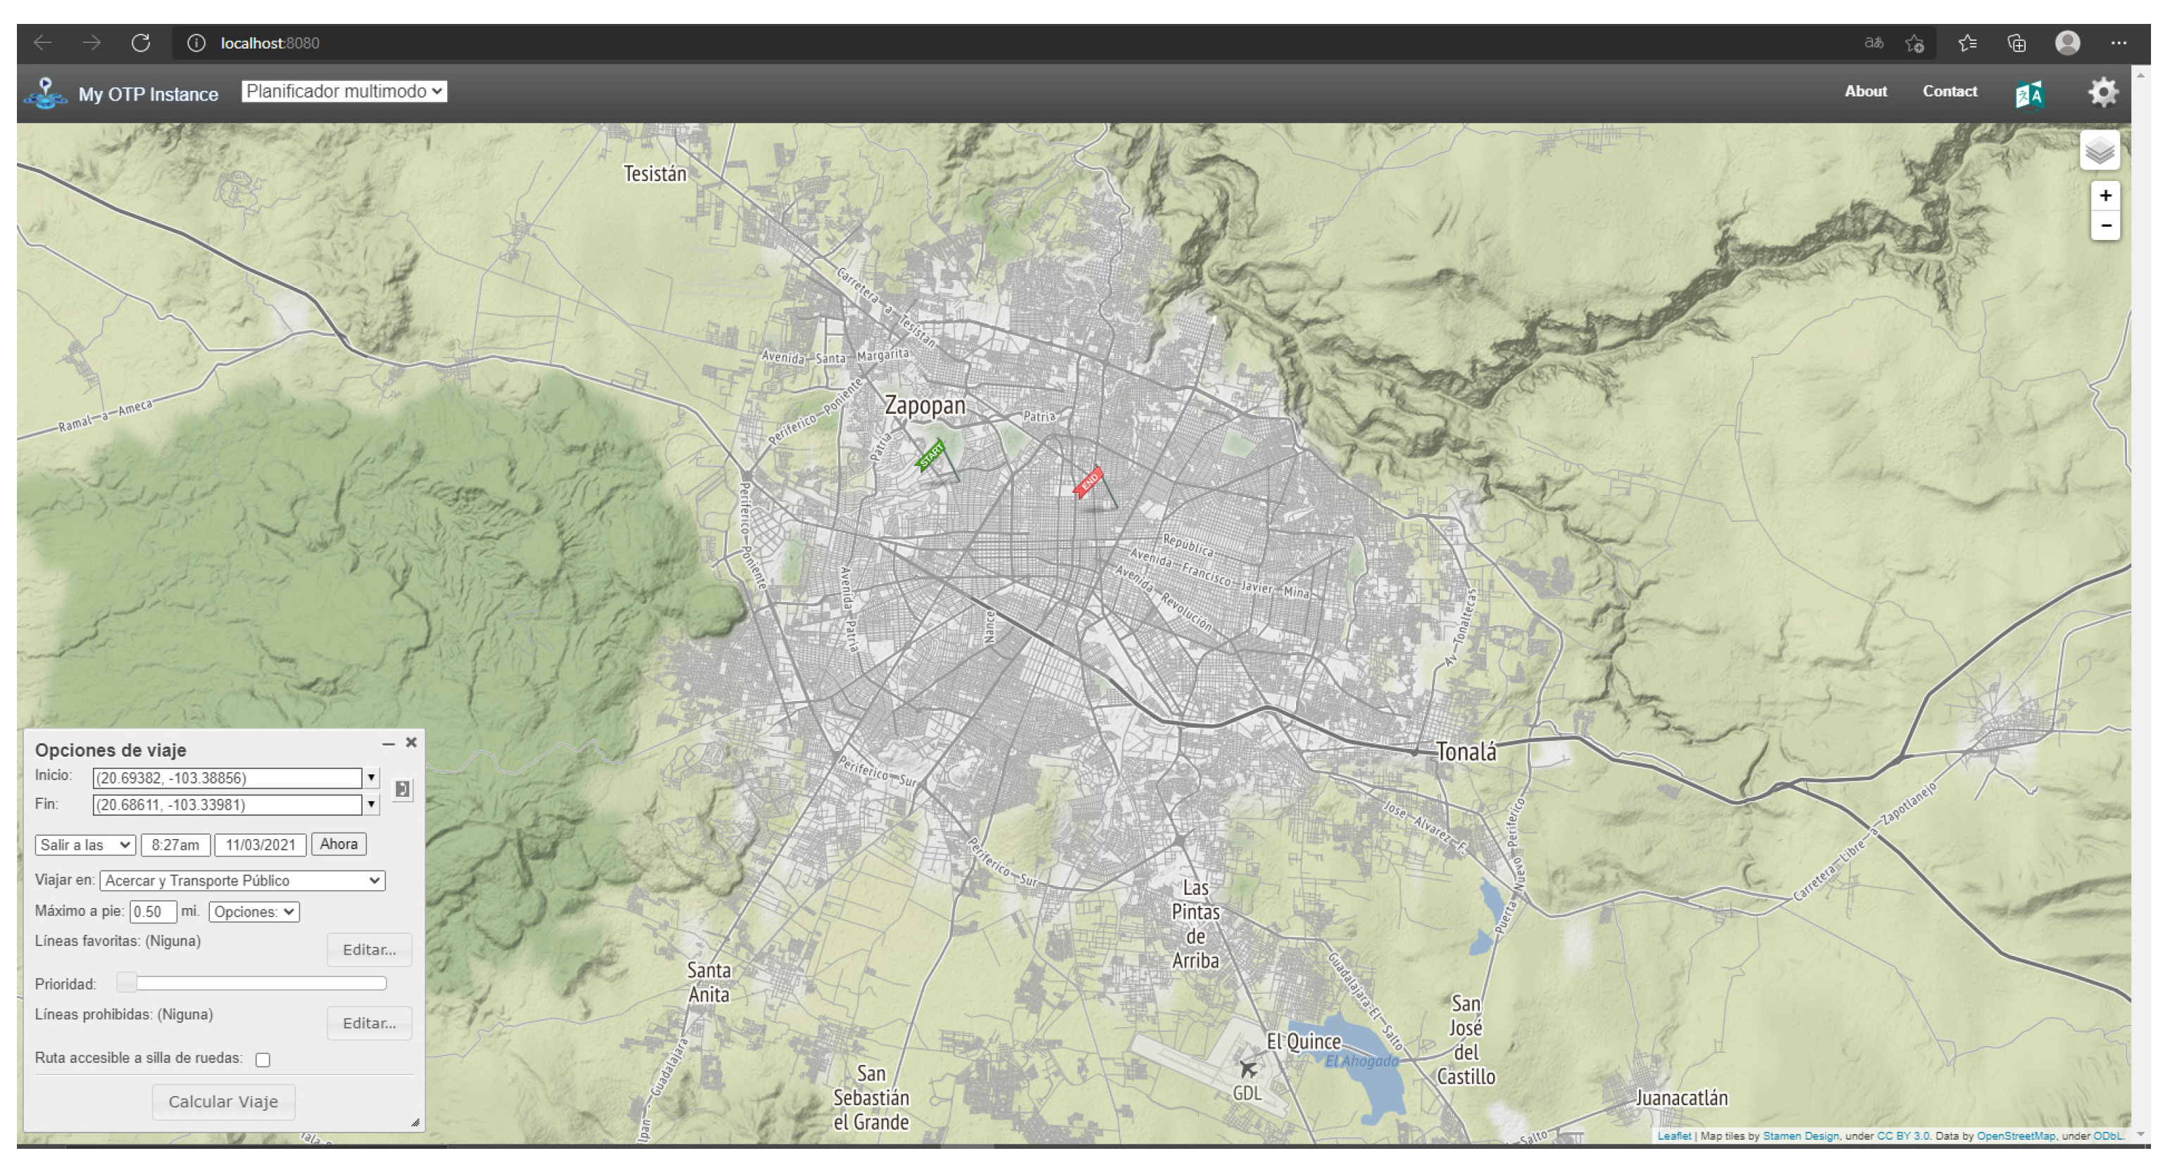
Task: Select the green START flag marker
Action: click(931, 457)
